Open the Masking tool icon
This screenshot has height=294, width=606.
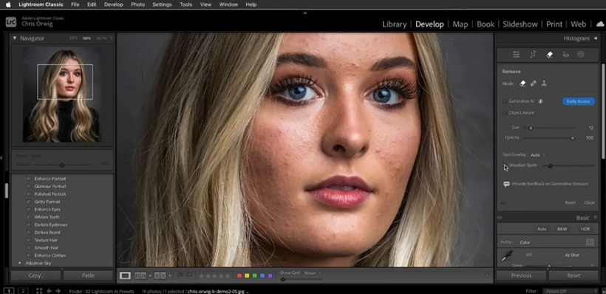click(580, 55)
